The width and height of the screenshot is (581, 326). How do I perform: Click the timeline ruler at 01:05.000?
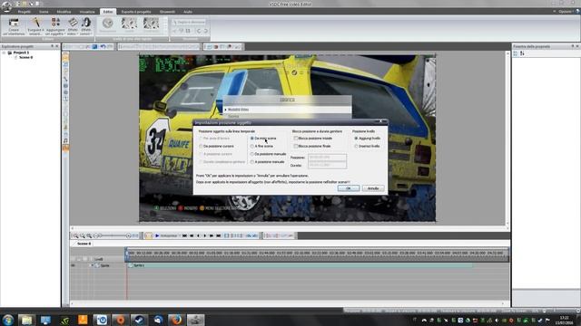214,254
